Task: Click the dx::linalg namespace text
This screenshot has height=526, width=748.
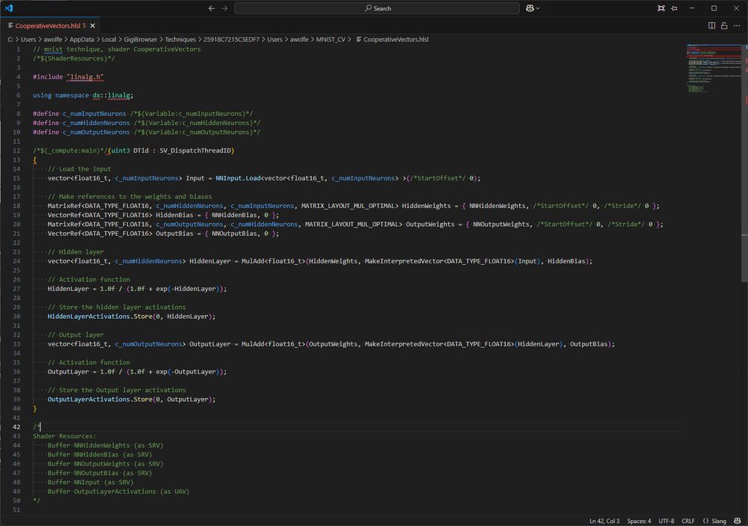Action: coord(111,96)
